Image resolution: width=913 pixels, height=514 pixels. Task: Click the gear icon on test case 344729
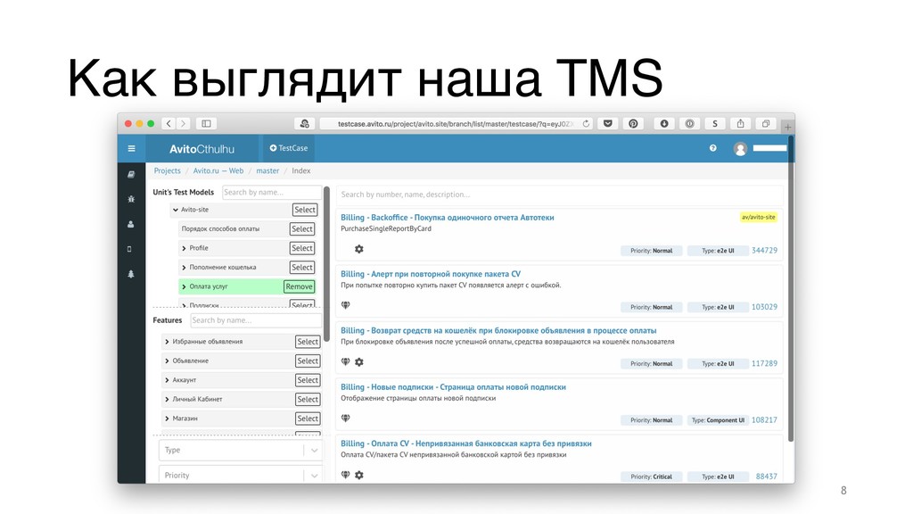(359, 249)
